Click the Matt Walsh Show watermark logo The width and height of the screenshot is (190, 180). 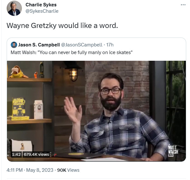(173, 151)
